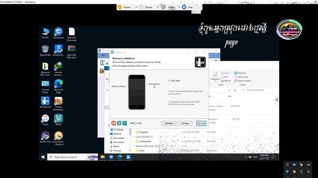The width and height of the screenshot is (318, 178).
Task: Open the Recycle Bin
Action: (x=45, y=50)
